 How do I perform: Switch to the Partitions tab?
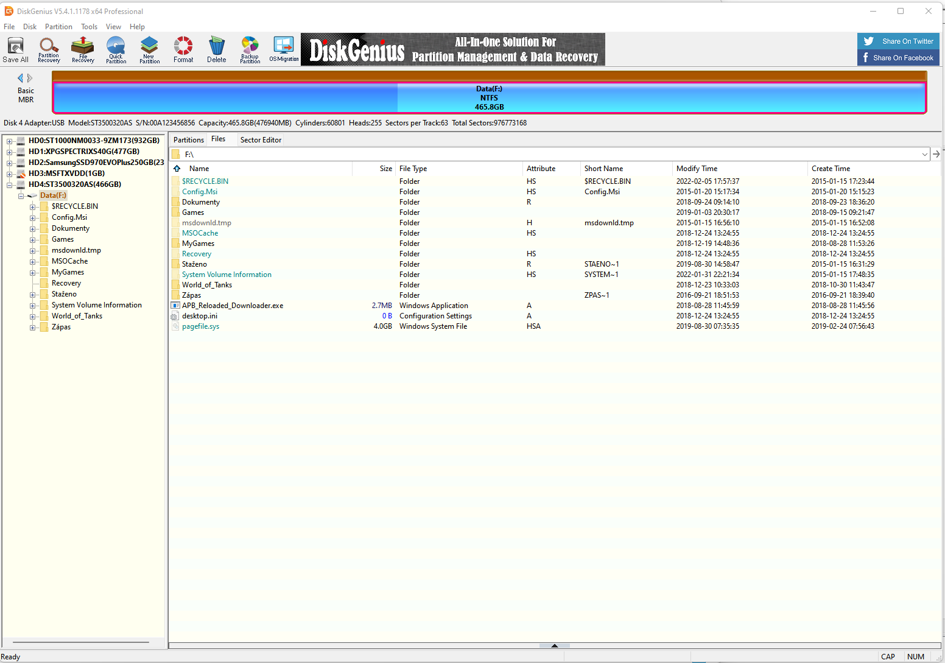pyautogui.click(x=189, y=140)
